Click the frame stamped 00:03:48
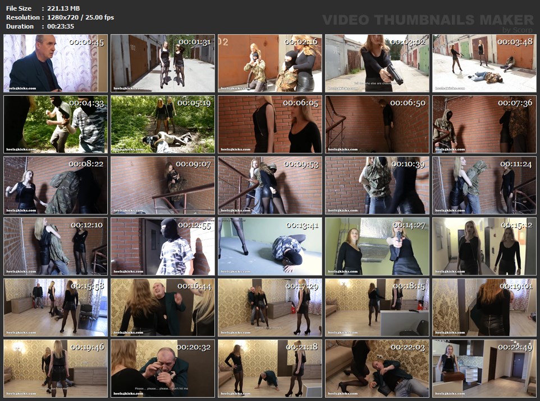 tap(484, 63)
